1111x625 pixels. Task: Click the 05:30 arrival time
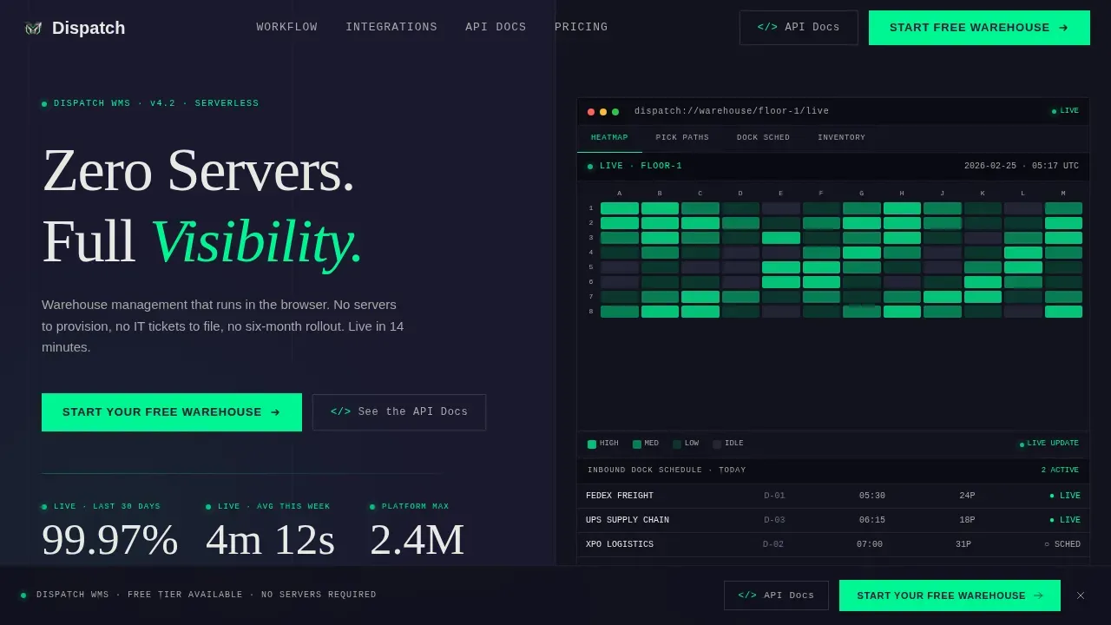(872, 496)
